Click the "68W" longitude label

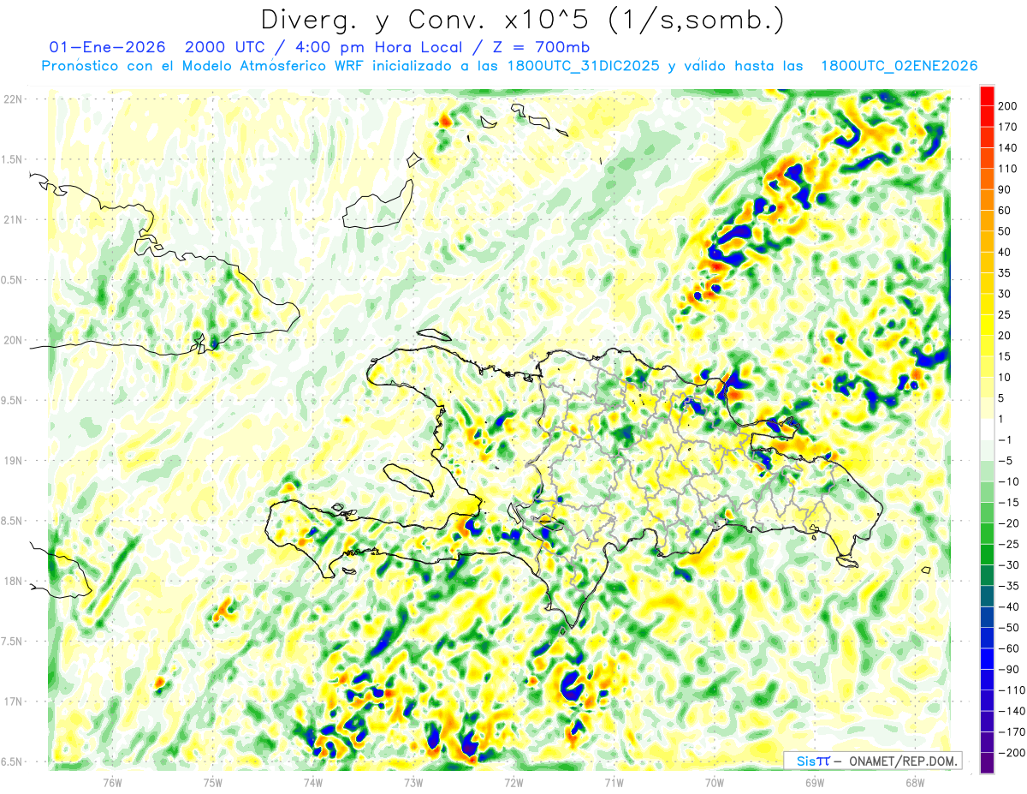click(915, 783)
